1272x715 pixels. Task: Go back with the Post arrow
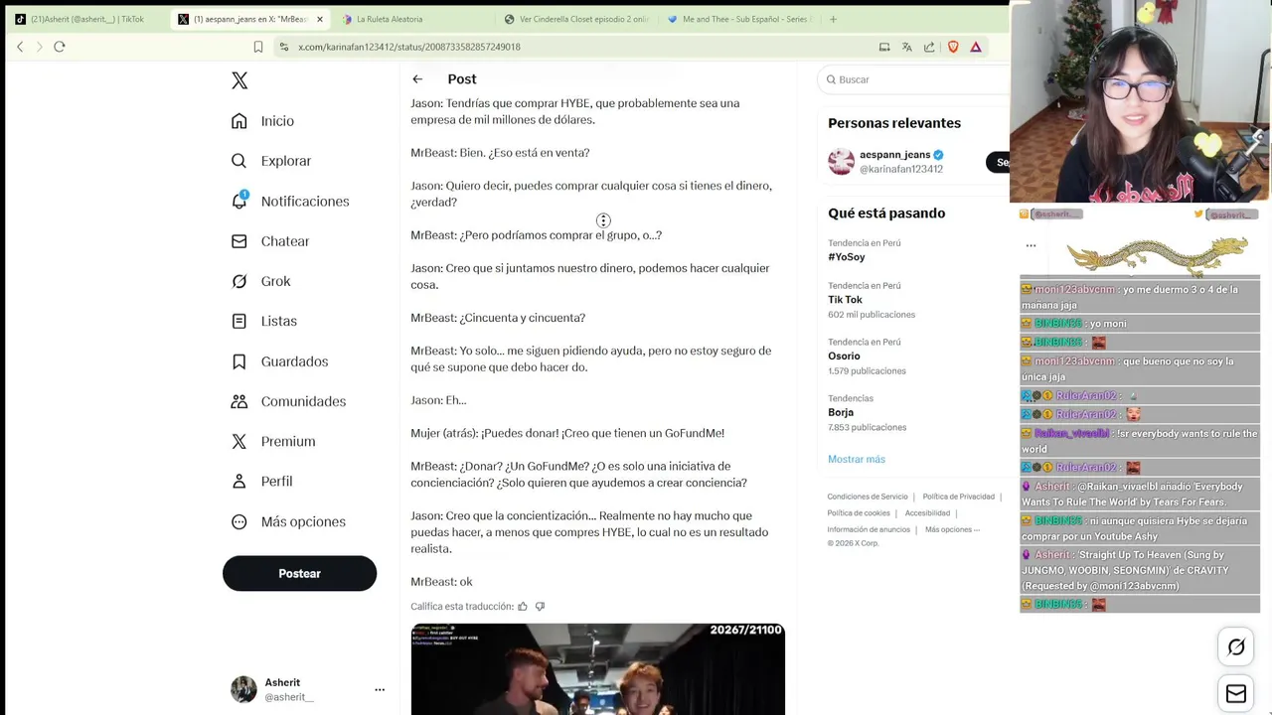pos(417,79)
